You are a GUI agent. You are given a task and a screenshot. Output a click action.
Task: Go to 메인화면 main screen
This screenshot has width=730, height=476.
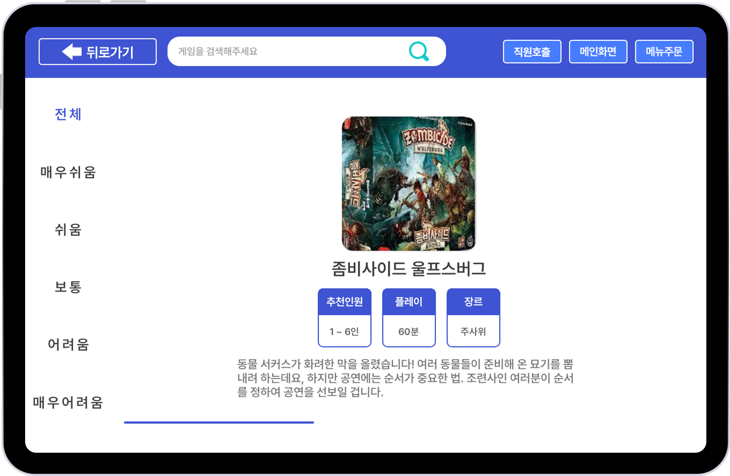pos(598,51)
